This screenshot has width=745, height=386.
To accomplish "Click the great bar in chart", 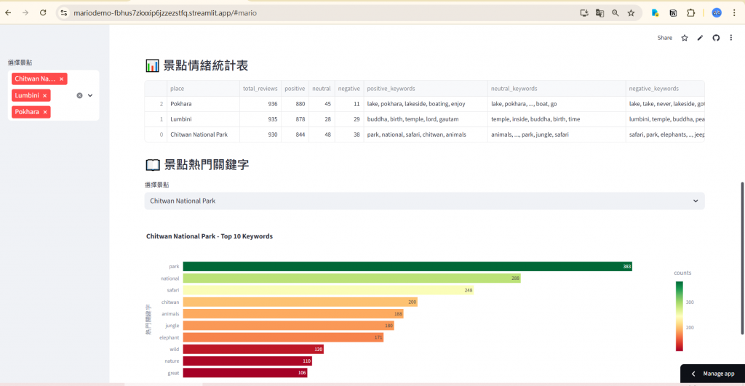I will (245, 373).
